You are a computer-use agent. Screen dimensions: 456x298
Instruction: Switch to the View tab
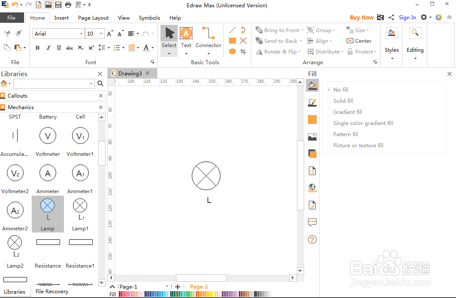[x=124, y=18]
